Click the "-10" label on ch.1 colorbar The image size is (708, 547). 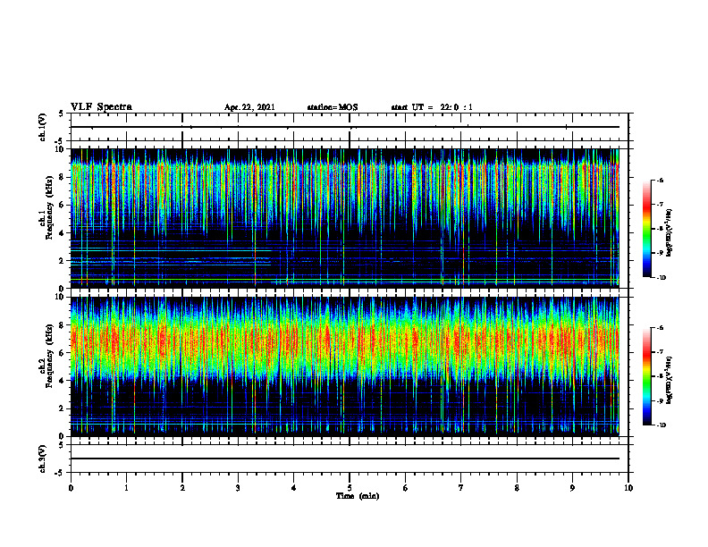click(661, 277)
